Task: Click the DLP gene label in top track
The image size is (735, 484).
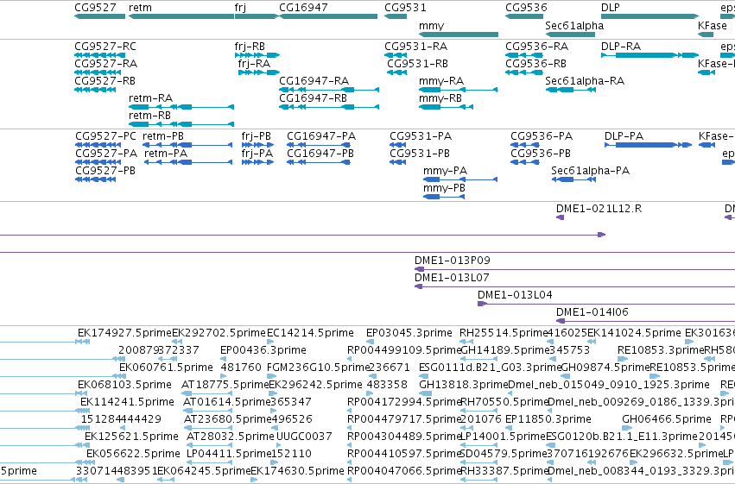Action: click(x=611, y=8)
